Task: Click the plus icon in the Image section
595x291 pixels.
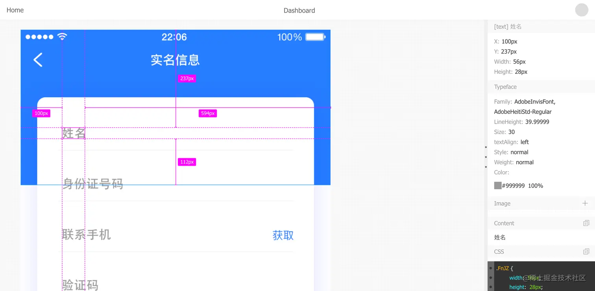Action: (x=585, y=203)
